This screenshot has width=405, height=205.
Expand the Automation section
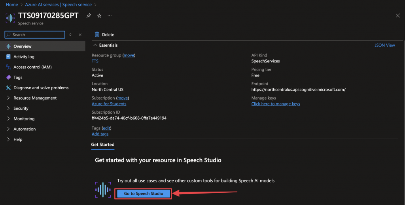coord(25,129)
